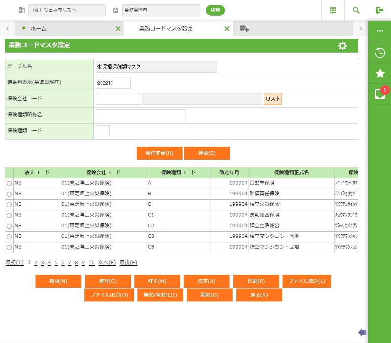Click the magnifier search icon in header
Viewport: 391px width, 343px height.
click(x=356, y=10)
